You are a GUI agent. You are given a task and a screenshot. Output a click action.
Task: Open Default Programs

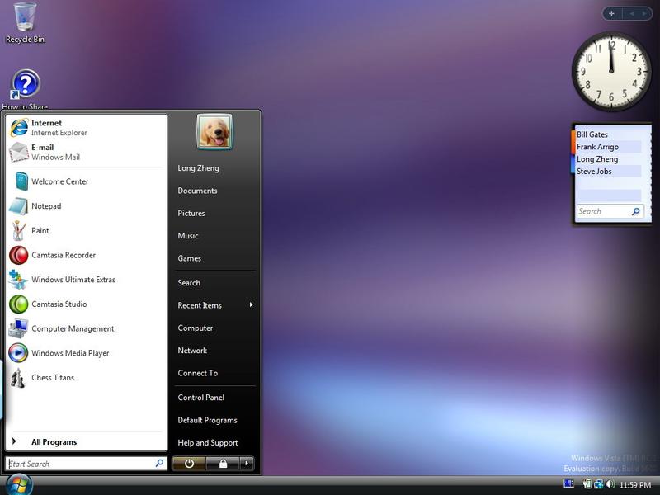207,420
